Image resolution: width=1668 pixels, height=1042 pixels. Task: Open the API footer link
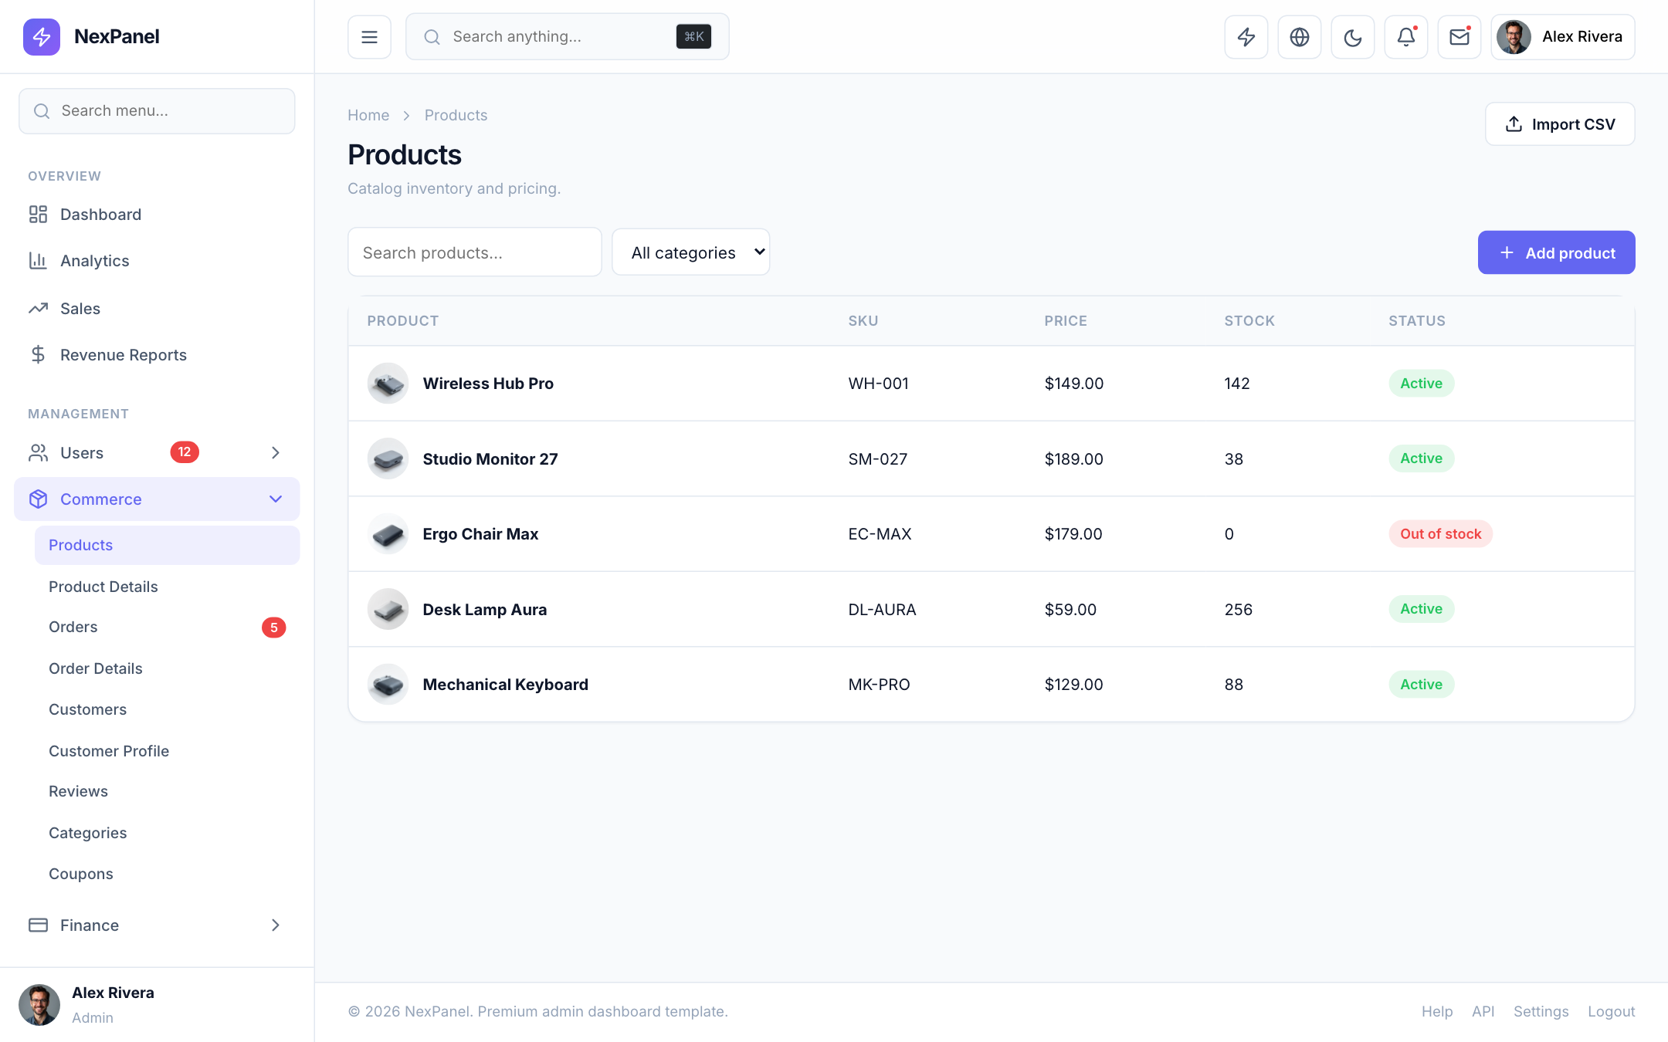coord(1483,1011)
